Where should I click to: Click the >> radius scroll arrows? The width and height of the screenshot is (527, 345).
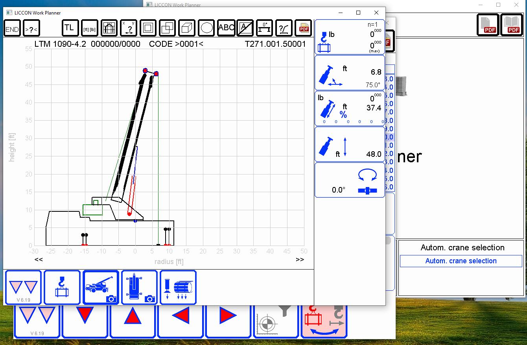click(300, 259)
